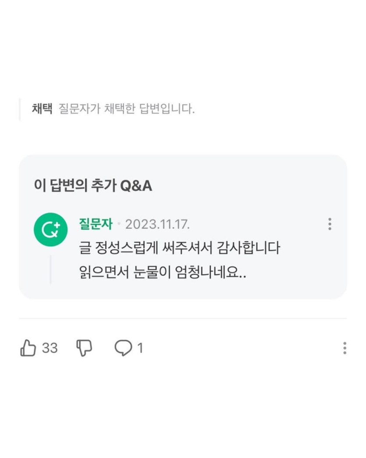Click the word Q&A in the card heading
366x458 pixels.
pos(136,186)
